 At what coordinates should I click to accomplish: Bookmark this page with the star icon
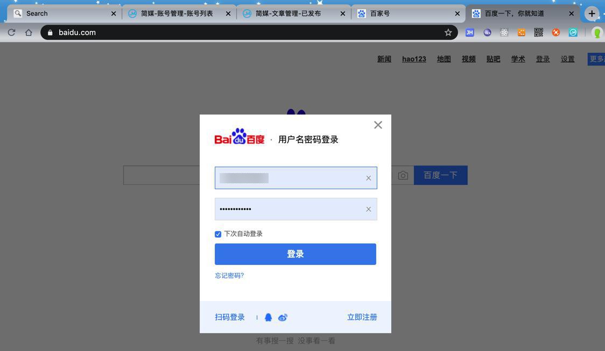pos(448,32)
